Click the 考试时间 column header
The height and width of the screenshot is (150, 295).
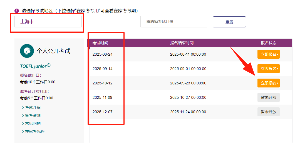tap(100, 43)
